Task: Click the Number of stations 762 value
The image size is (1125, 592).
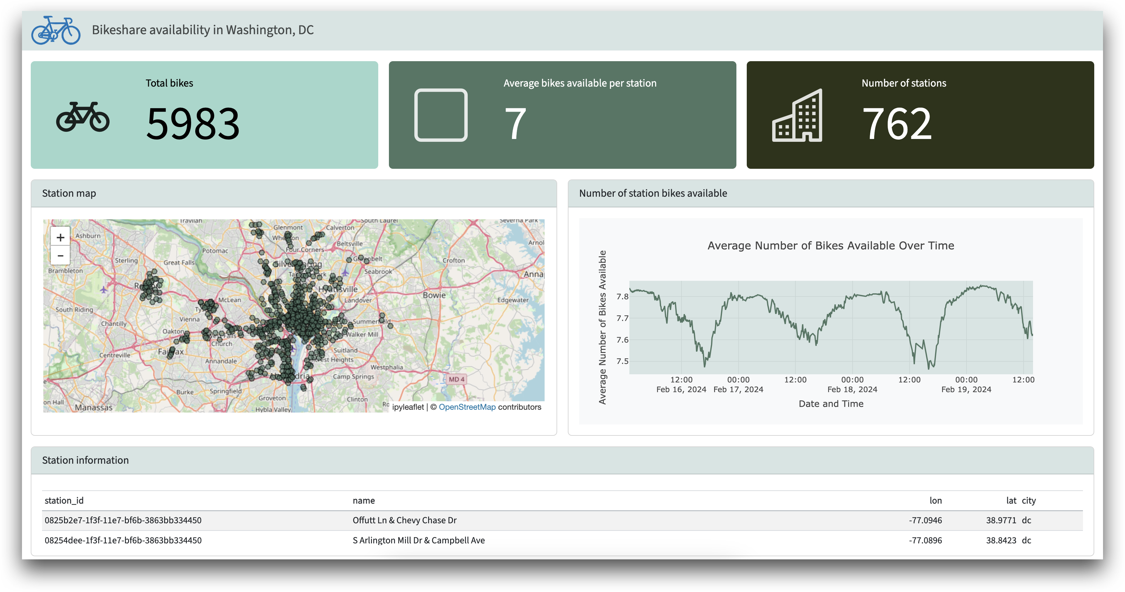Action: [x=896, y=124]
